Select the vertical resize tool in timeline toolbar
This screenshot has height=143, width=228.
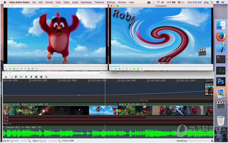pos(12,77)
